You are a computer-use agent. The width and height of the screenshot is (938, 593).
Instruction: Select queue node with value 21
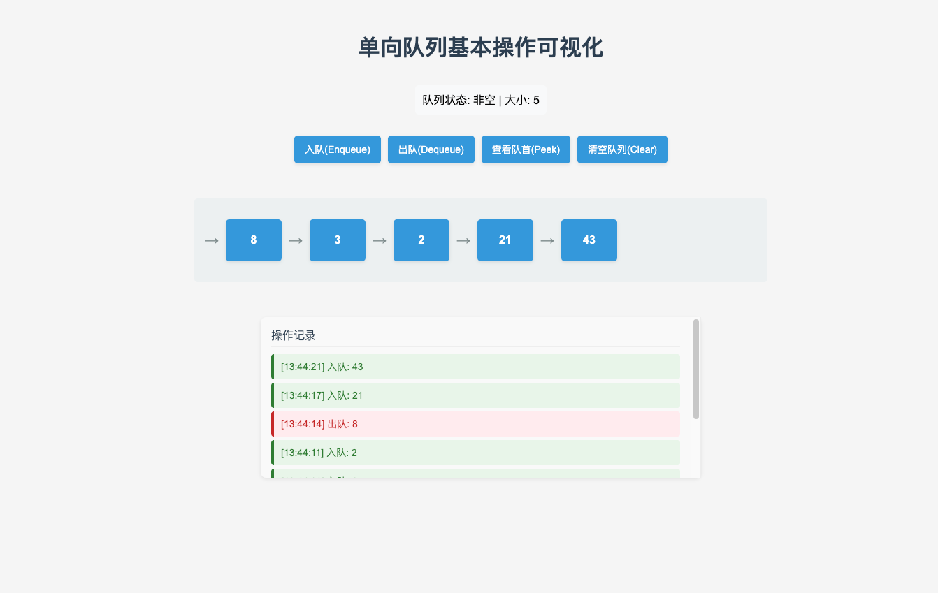[505, 240]
